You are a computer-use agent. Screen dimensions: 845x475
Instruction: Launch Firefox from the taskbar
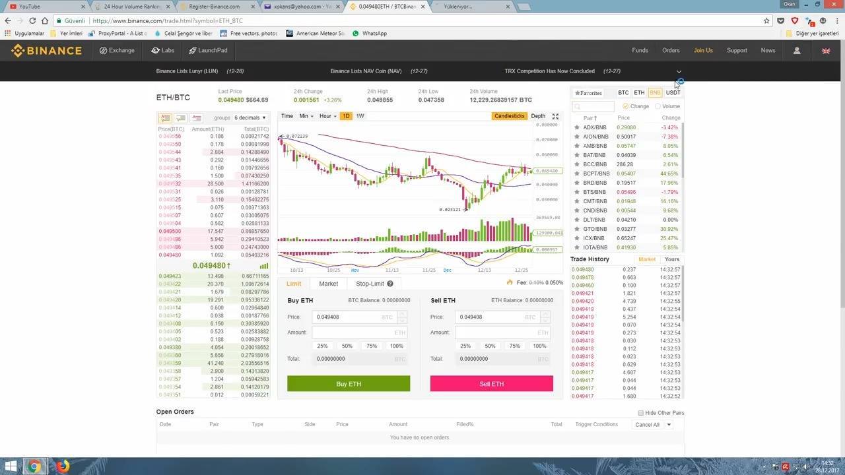pyautogui.click(x=63, y=466)
